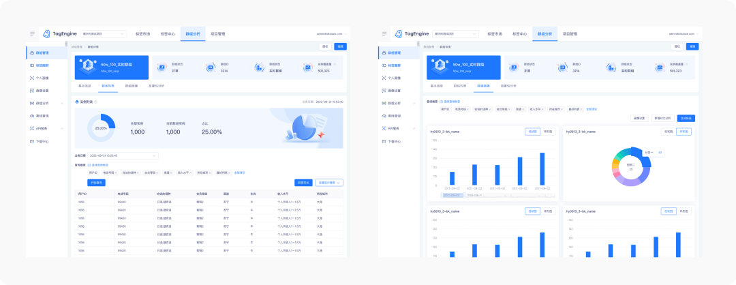Click the 画像设置 sidebar icon in left screen
Image resolution: width=736 pixels, height=285 pixels.
31,90
